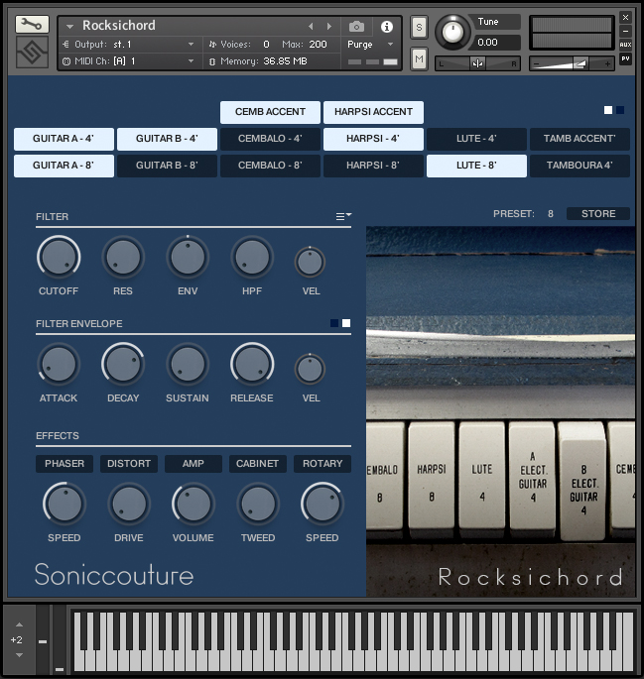Open the wrench edit-mode icon
Screen dimensions: 644x679
32,25
